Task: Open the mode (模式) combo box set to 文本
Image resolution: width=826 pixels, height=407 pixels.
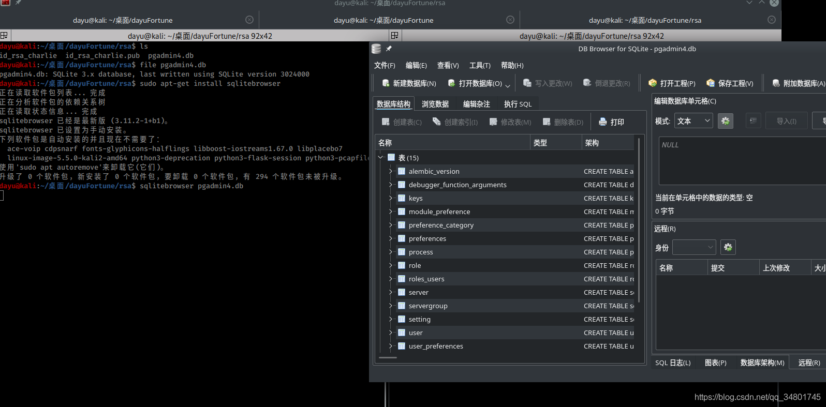Action: (x=694, y=121)
